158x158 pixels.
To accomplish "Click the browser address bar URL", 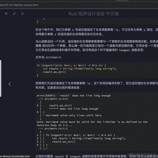I will [x=19, y=5].
